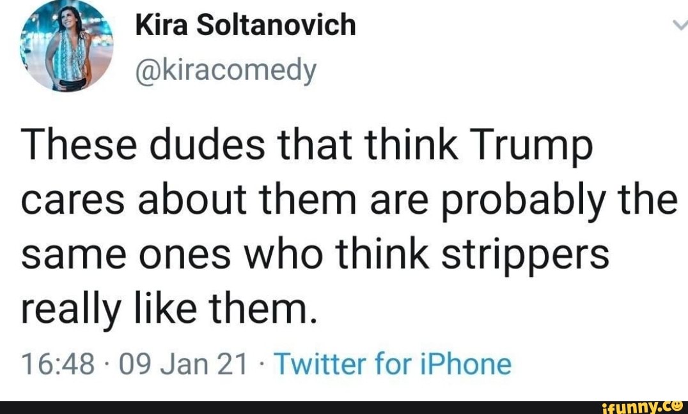The height and width of the screenshot is (414, 688).
Task: Click the phrase really like them
Action: (168, 309)
